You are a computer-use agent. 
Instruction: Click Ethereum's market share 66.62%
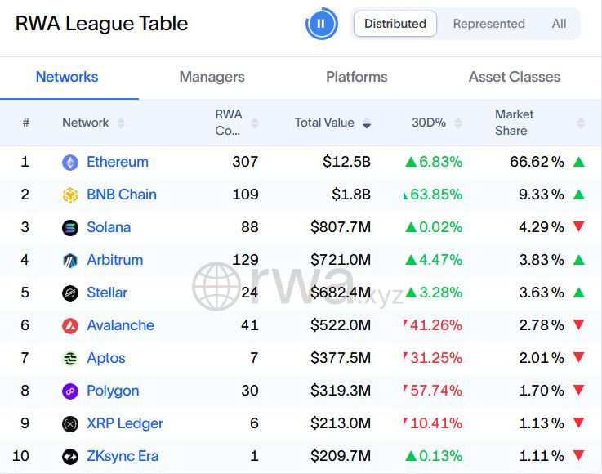point(537,162)
